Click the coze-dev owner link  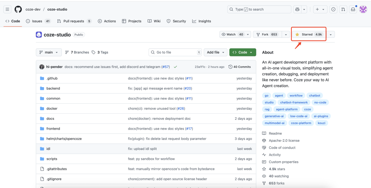[x=33, y=10]
